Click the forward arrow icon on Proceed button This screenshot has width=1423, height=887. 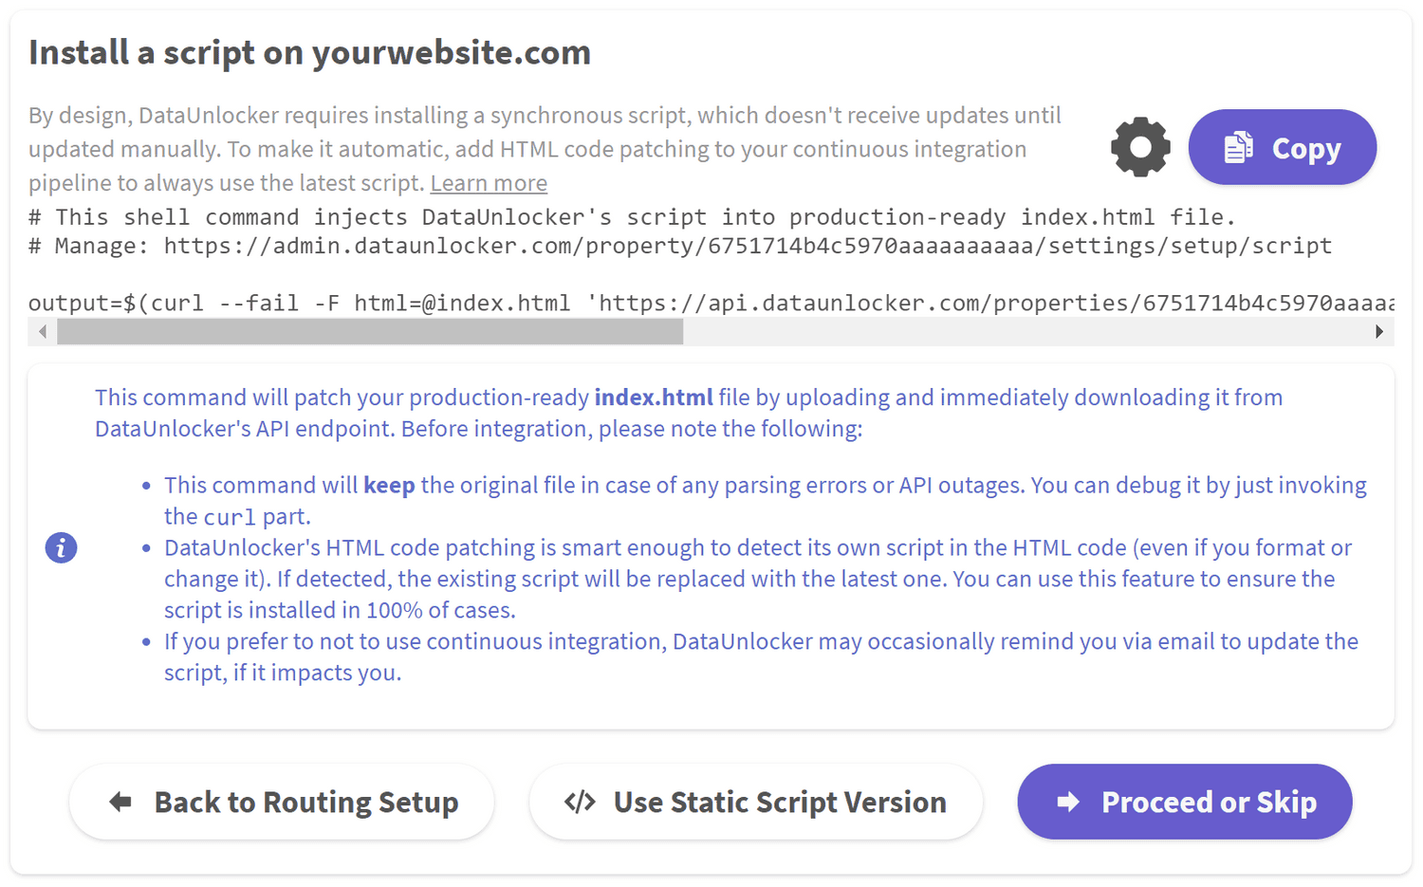pyautogui.click(x=1067, y=802)
